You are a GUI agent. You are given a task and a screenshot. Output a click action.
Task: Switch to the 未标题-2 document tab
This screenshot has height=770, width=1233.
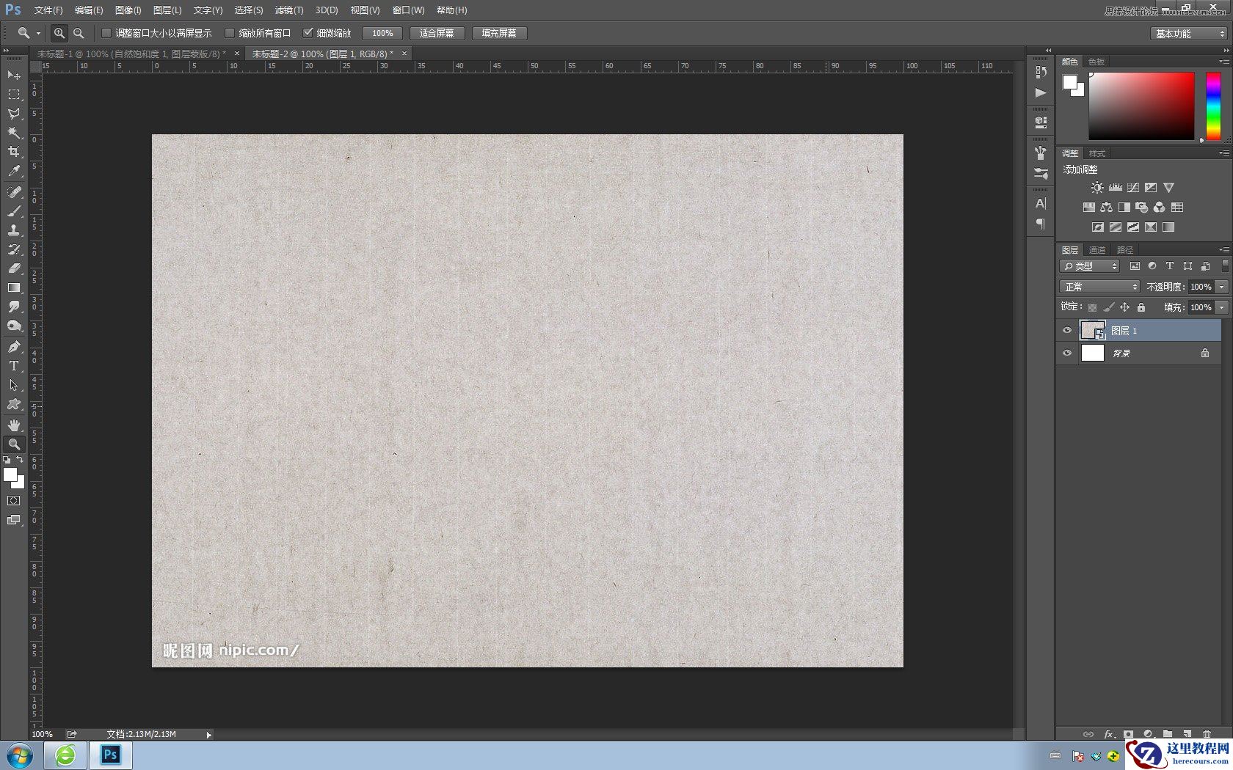pyautogui.click(x=323, y=53)
